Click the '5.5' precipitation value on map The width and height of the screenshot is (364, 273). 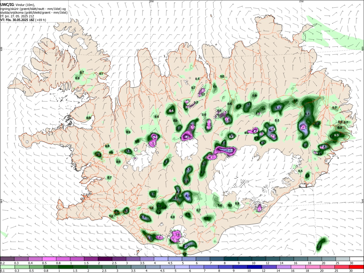point(150,239)
